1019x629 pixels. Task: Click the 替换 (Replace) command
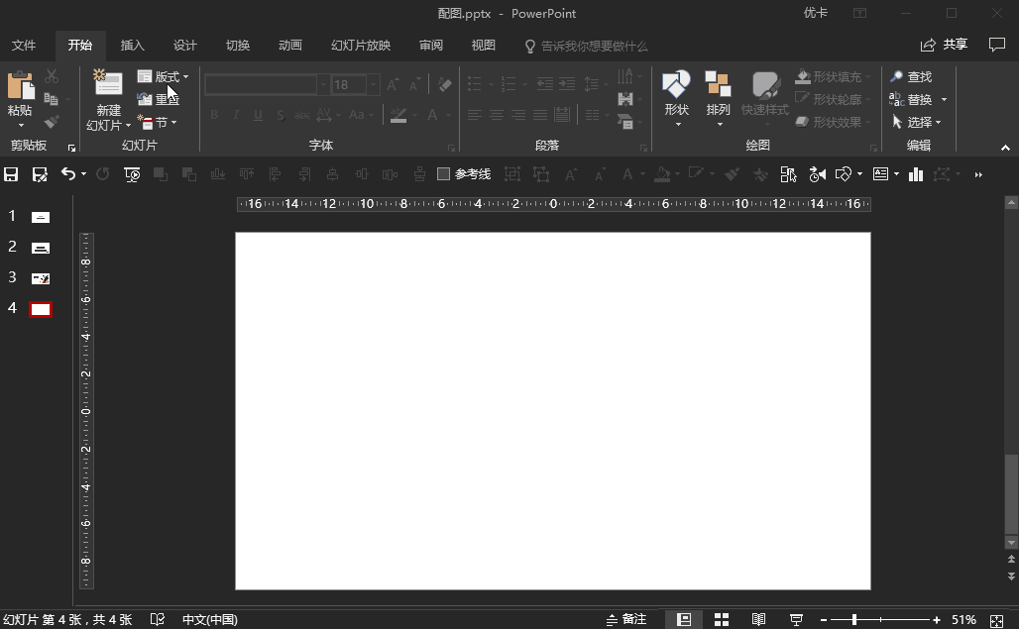[918, 98]
